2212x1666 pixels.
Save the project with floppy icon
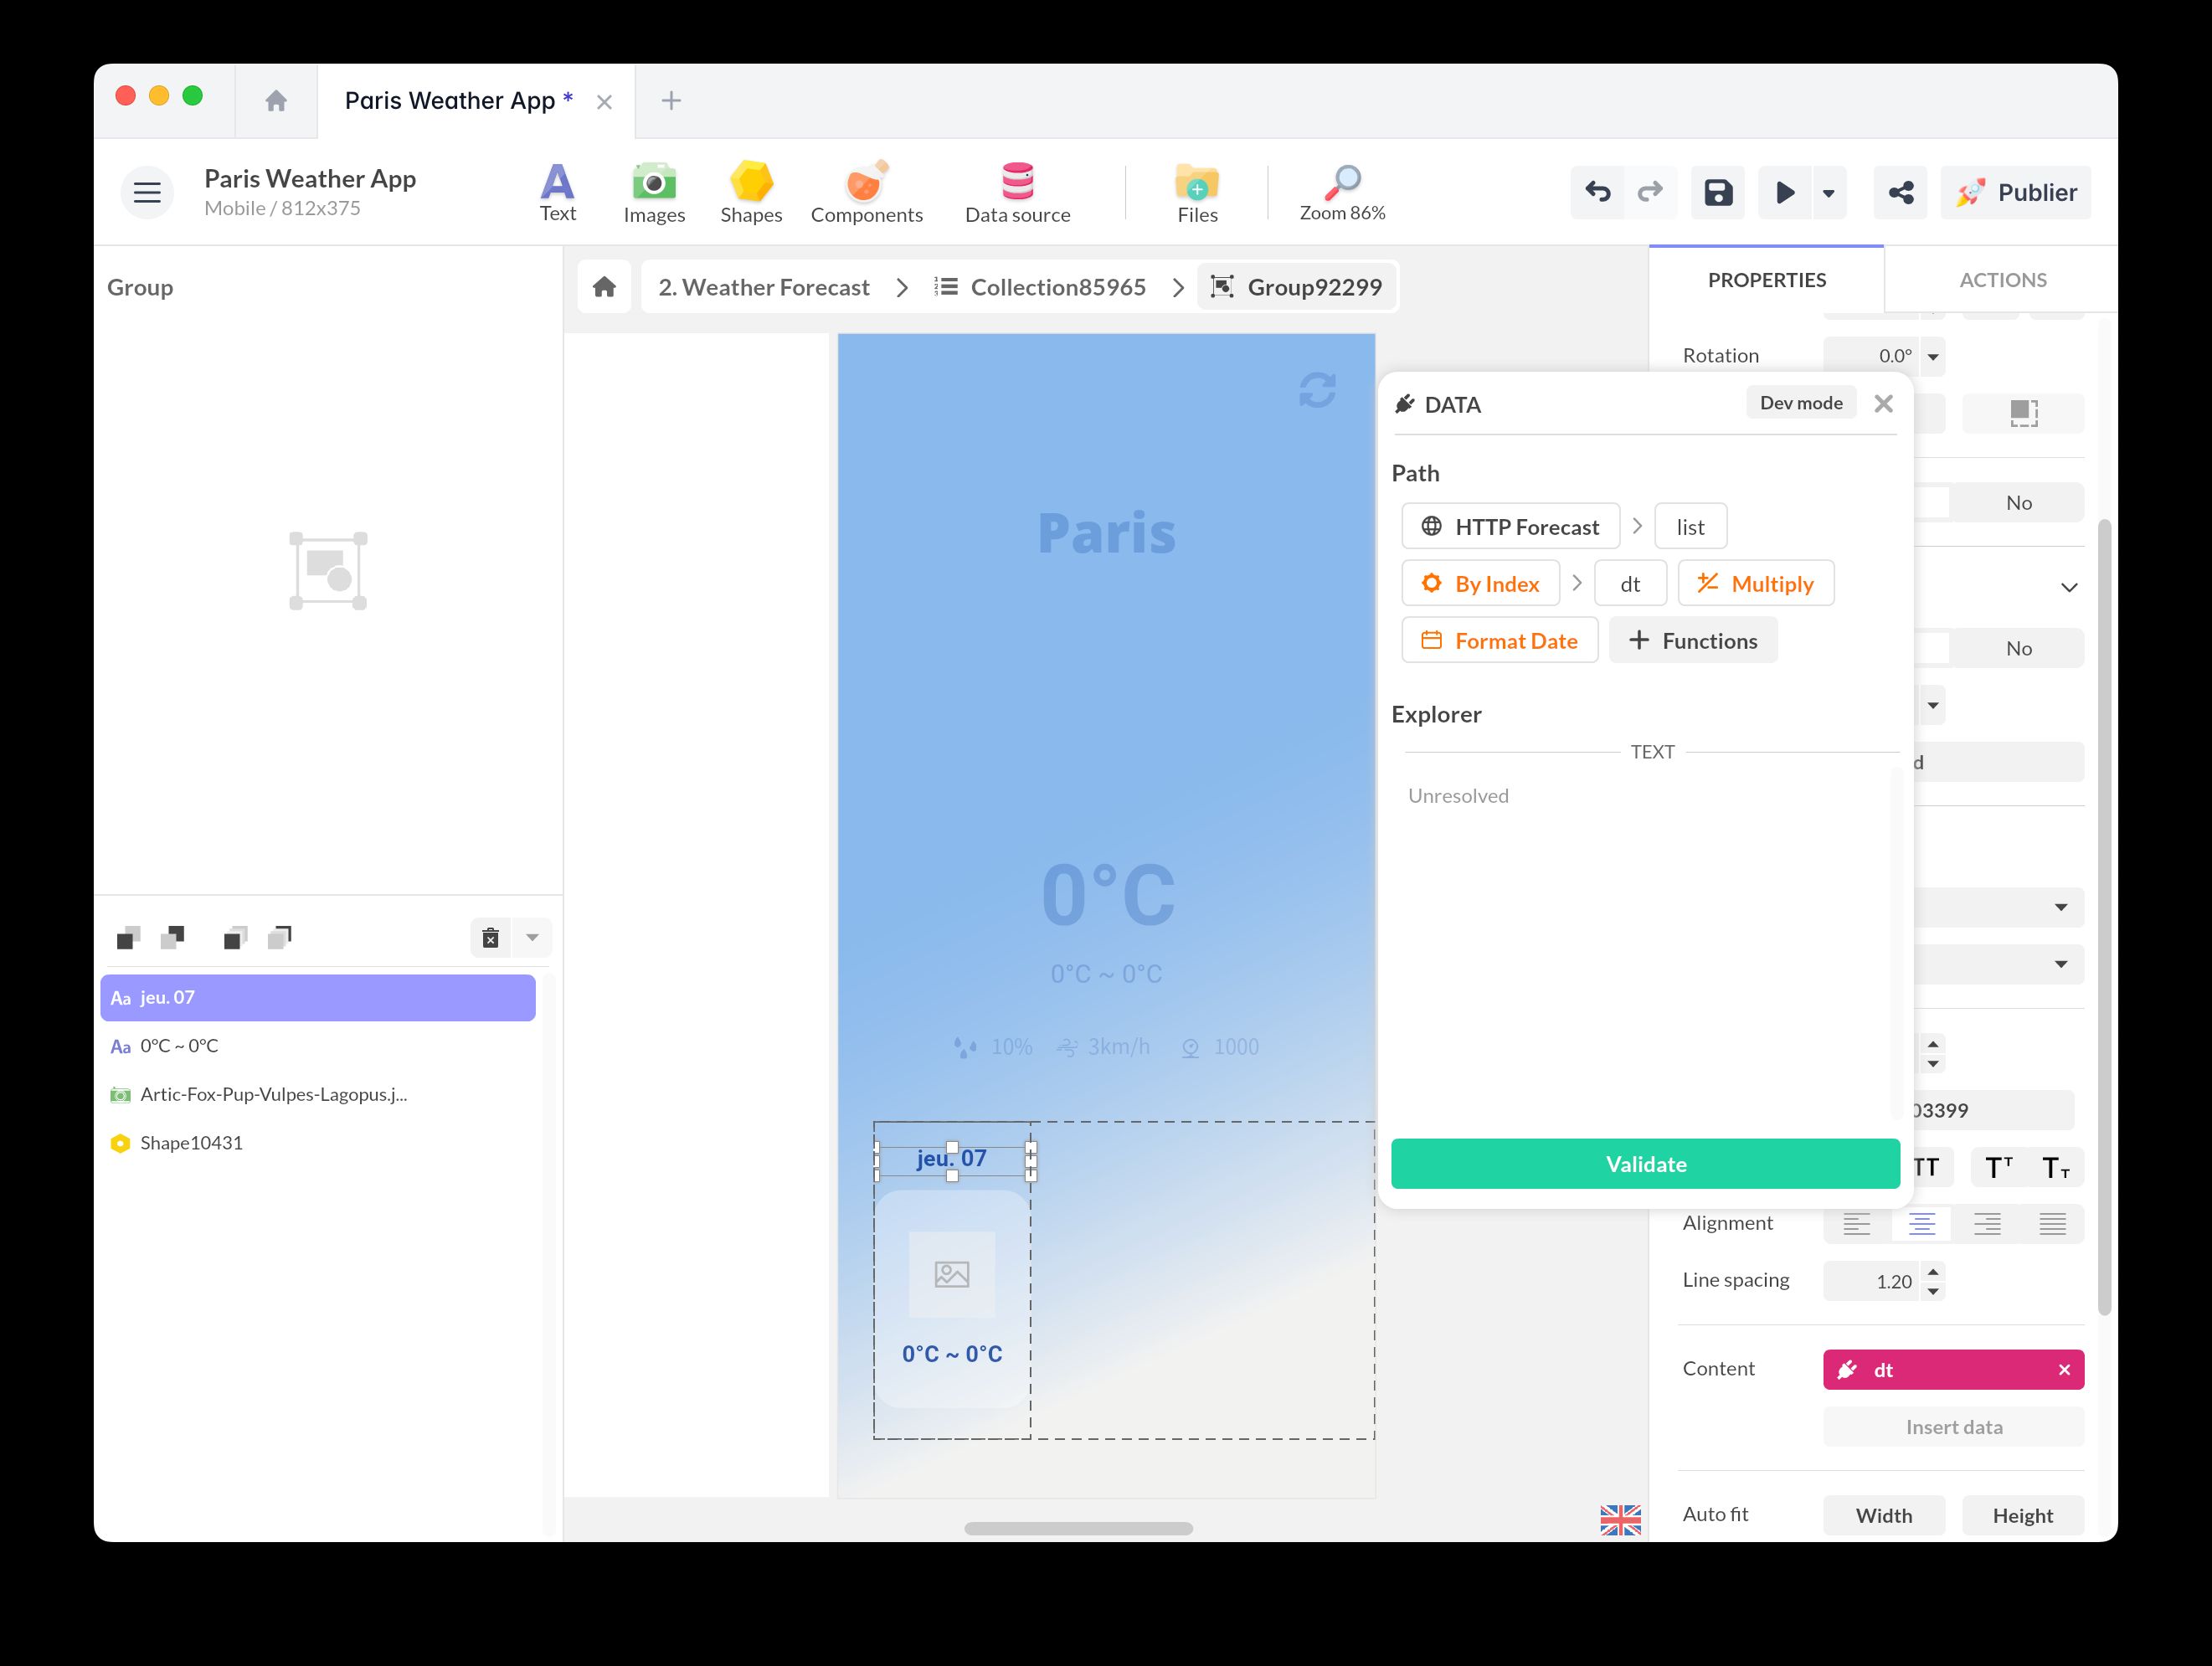pos(1718,192)
